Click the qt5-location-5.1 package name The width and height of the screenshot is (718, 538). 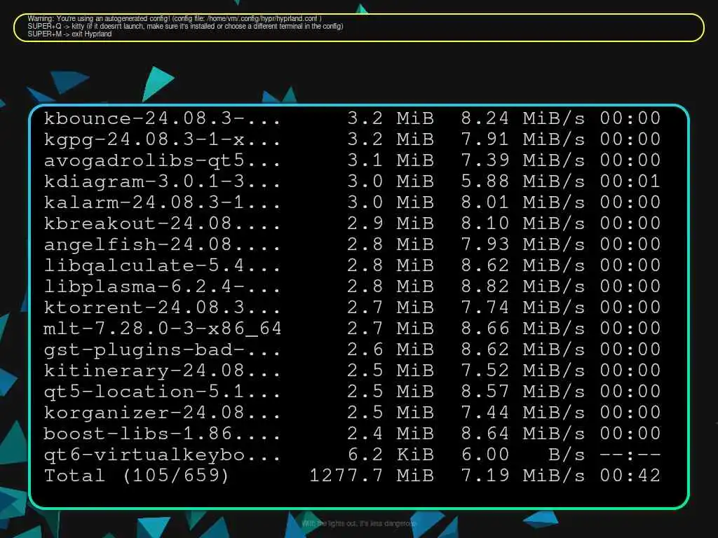click(x=162, y=392)
